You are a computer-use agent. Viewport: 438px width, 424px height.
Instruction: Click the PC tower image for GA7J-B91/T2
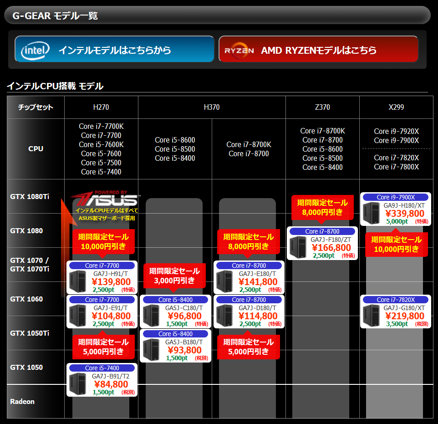(78, 384)
